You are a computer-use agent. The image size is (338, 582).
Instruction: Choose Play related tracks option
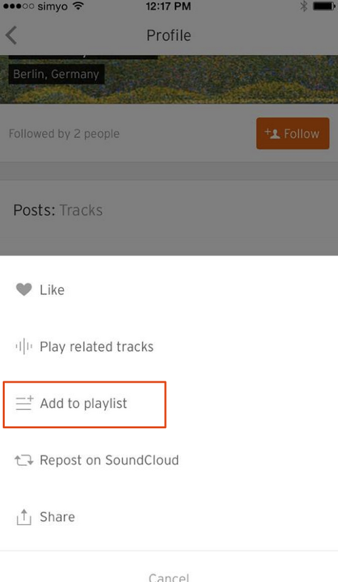pyautogui.click(x=169, y=347)
